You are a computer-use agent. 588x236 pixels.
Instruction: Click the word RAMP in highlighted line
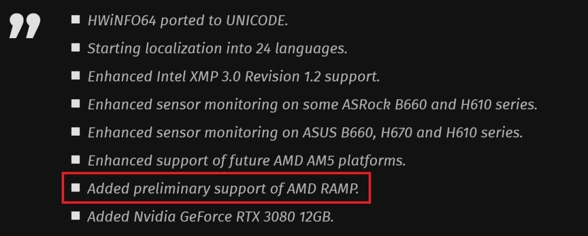339,189
